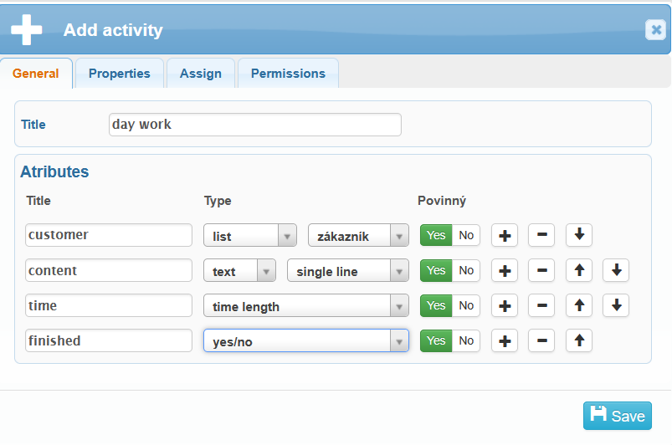Expand the single line subtype dropdown

pos(347,271)
